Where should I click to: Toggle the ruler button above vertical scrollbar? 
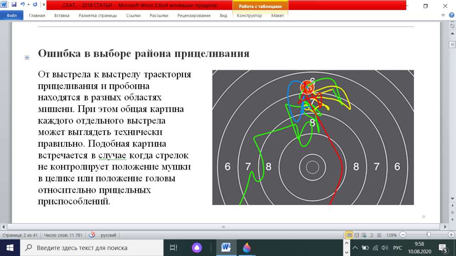click(452, 26)
